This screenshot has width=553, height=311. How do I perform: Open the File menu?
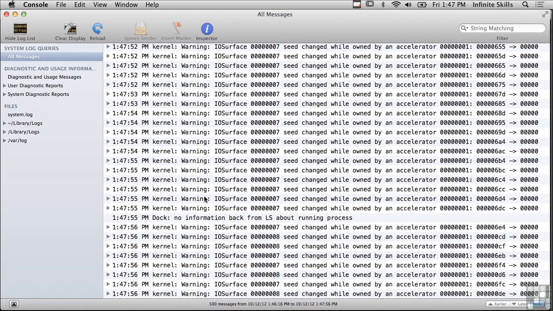click(x=61, y=5)
